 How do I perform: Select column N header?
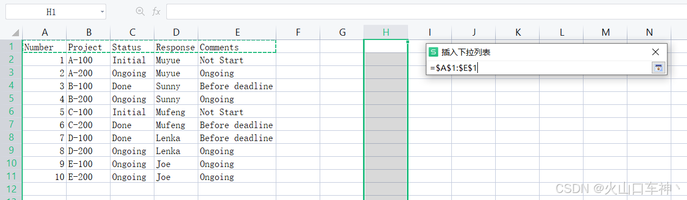[649, 32]
